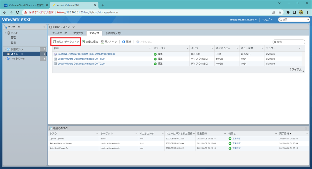Click the share page icon in address bar

pyautogui.click(x=274, y=12)
